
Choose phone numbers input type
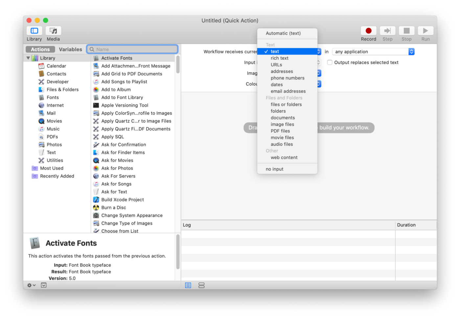287,78
